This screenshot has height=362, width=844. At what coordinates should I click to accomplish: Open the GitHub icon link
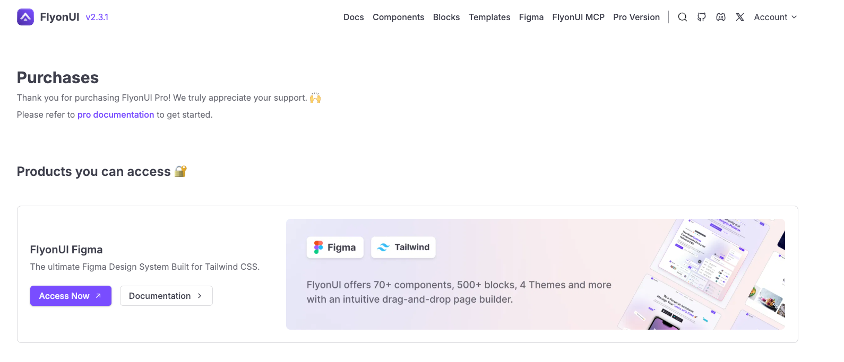point(702,17)
